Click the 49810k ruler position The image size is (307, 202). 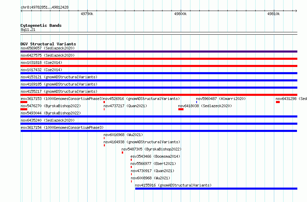click(274, 14)
